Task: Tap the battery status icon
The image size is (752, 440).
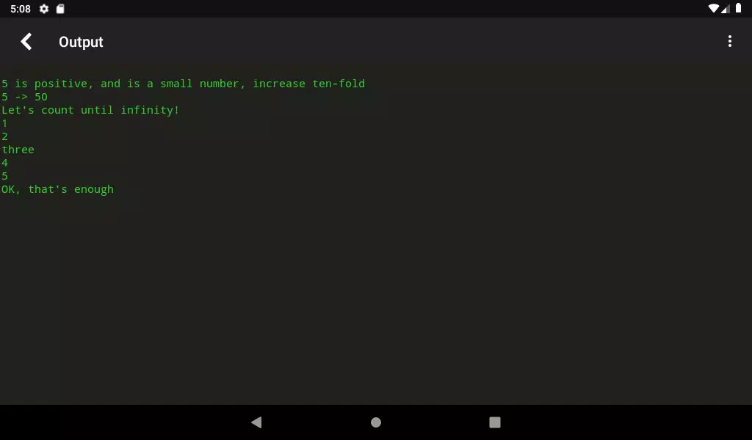Action: click(x=739, y=9)
